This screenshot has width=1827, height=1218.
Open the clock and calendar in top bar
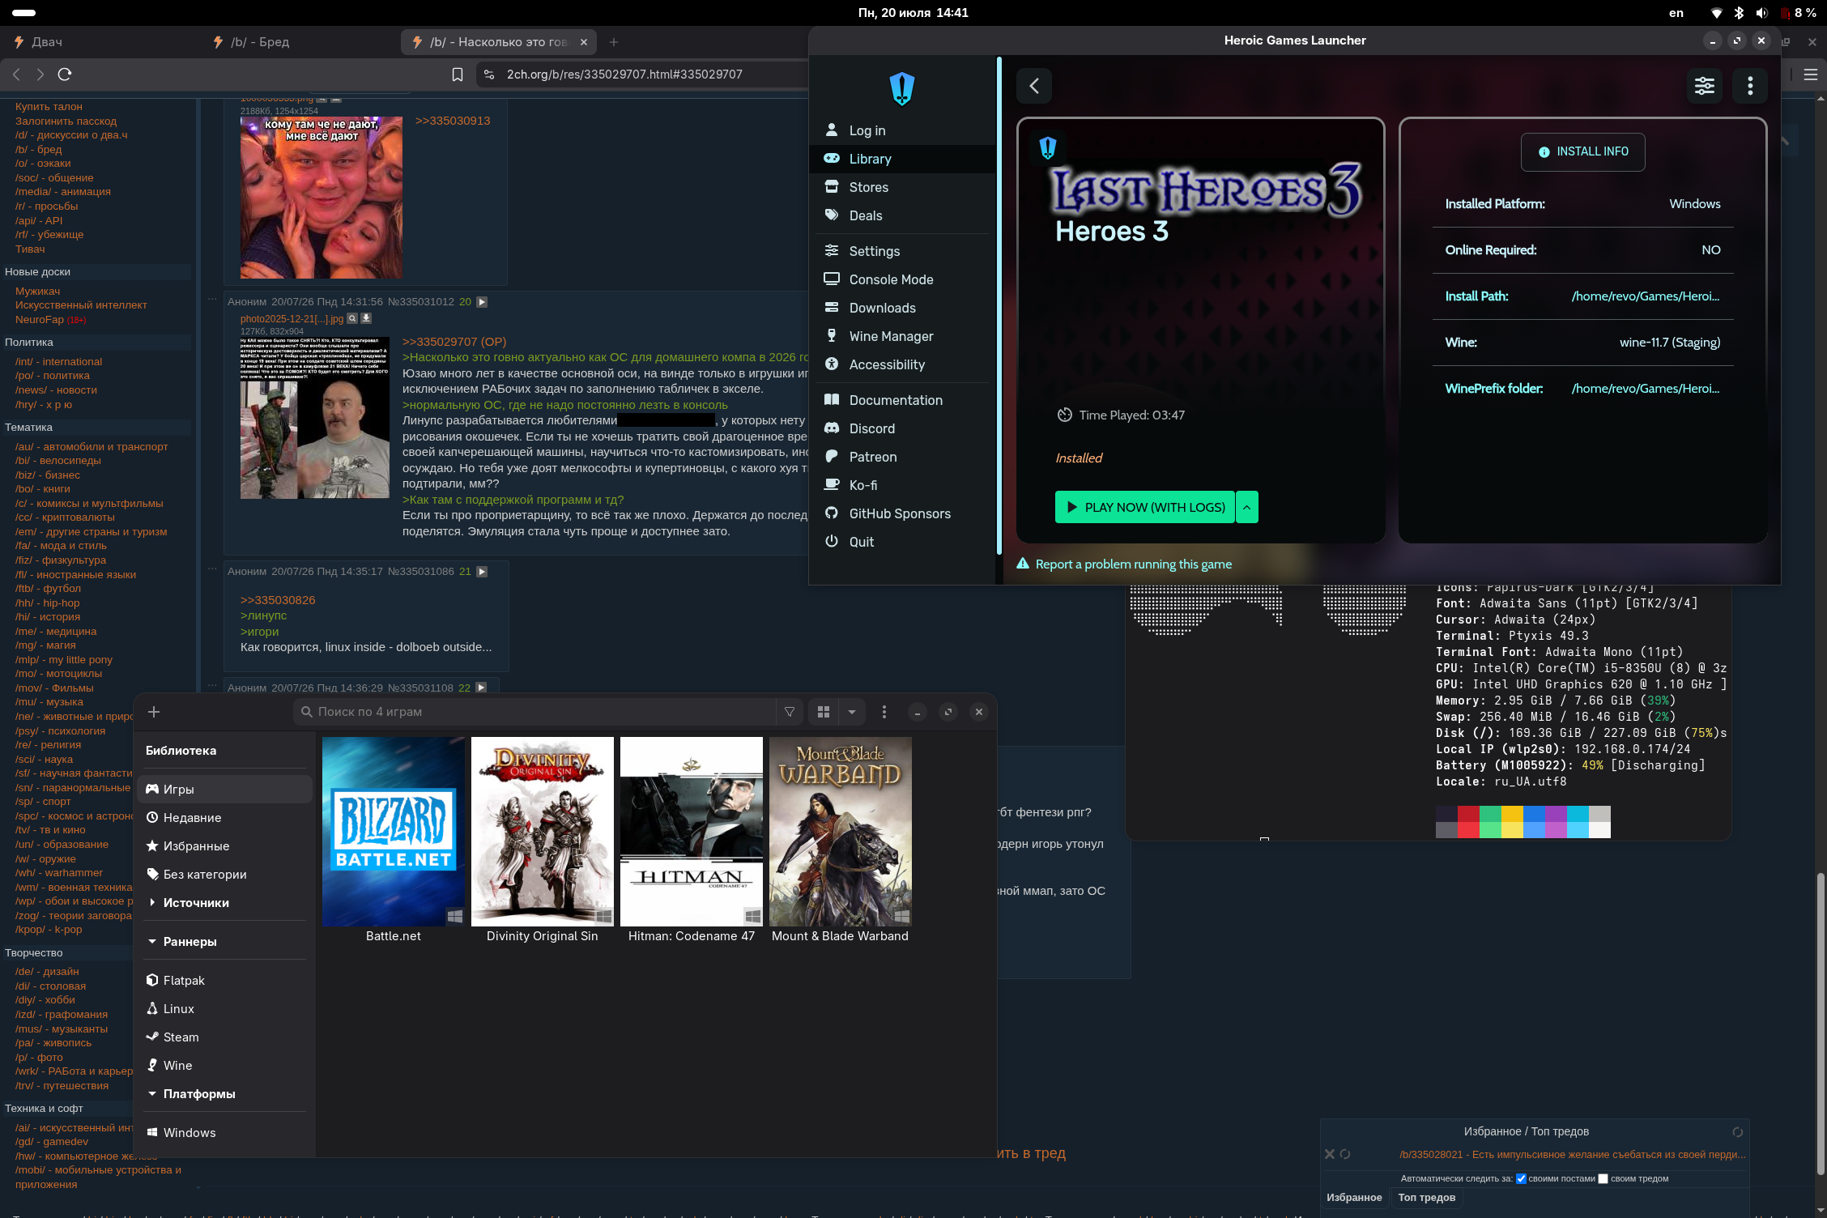pos(913,13)
